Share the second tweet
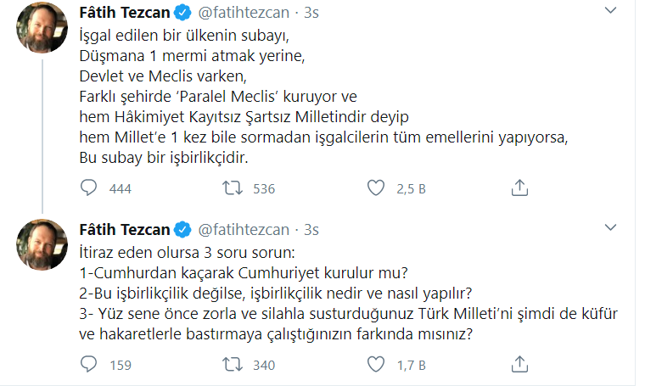Viewport: 645px width, 386px height. point(521,365)
